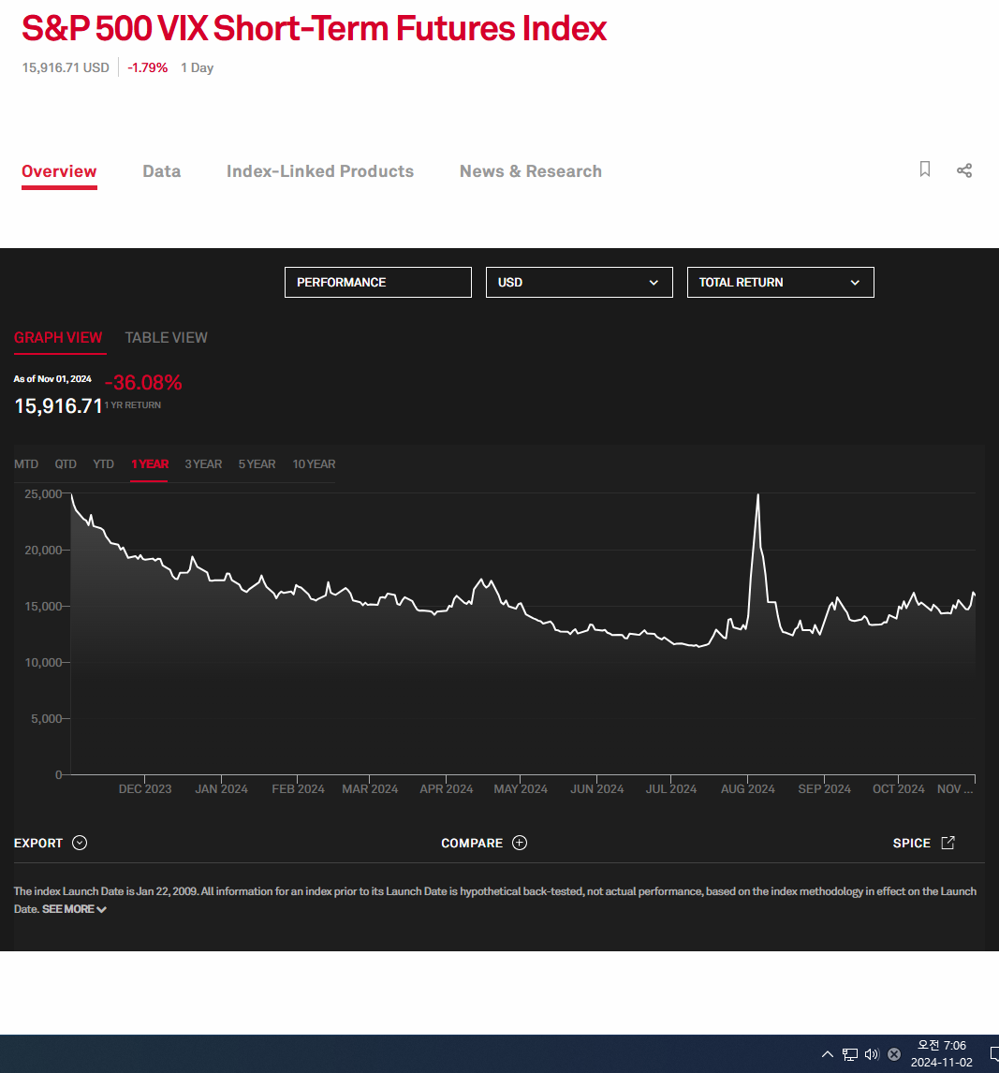Expand disclaimer with SEE MORE

74,909
